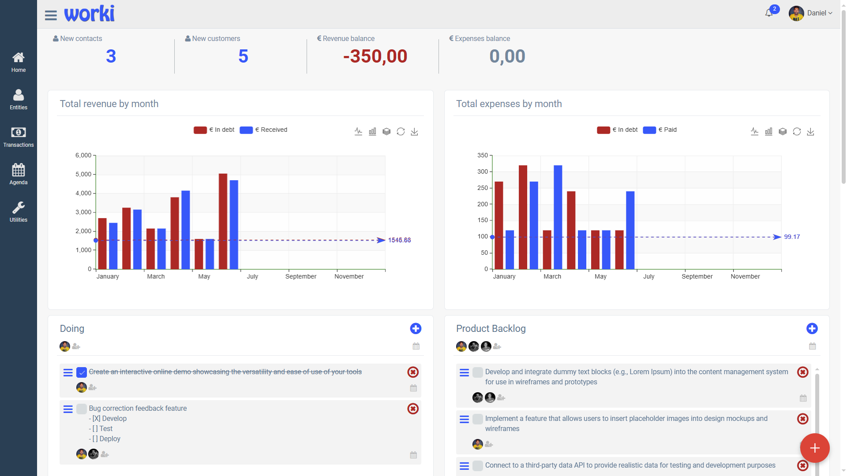Restore the expenses chart
The image size is (847, 476).
[797, 131]
